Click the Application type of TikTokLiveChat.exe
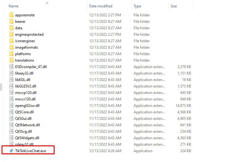The height and width of the screenshot is (162, 228). pos(143,151)
